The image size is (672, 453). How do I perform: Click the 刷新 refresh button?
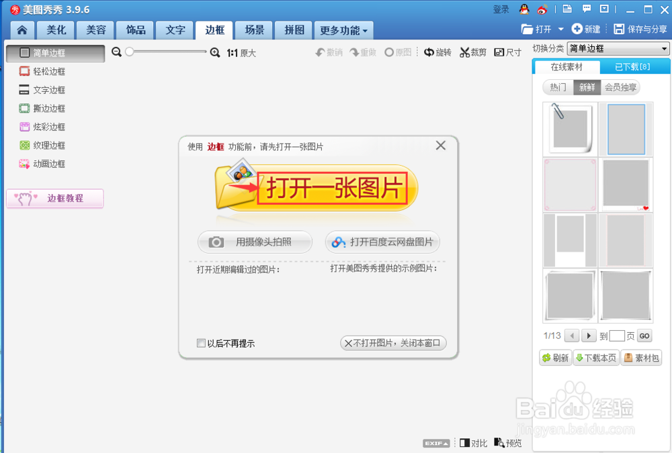coord(556,358)
